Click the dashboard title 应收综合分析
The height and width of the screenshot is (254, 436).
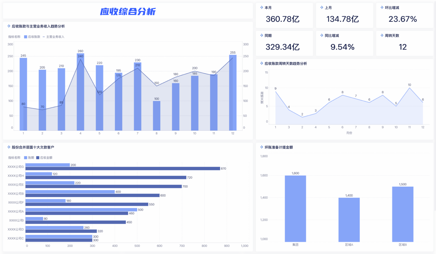128,11
